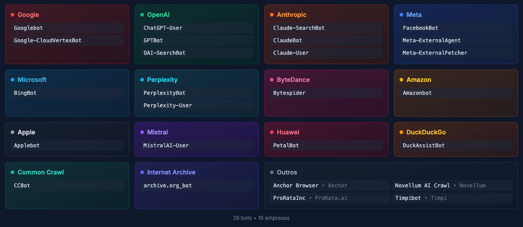Click the gray dot beside Apple

point(12,132)
